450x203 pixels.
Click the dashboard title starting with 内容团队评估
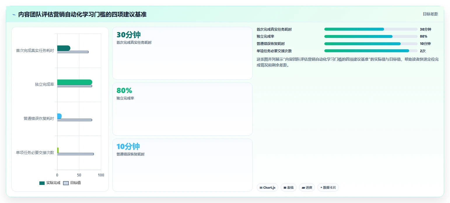coord(82,14)
